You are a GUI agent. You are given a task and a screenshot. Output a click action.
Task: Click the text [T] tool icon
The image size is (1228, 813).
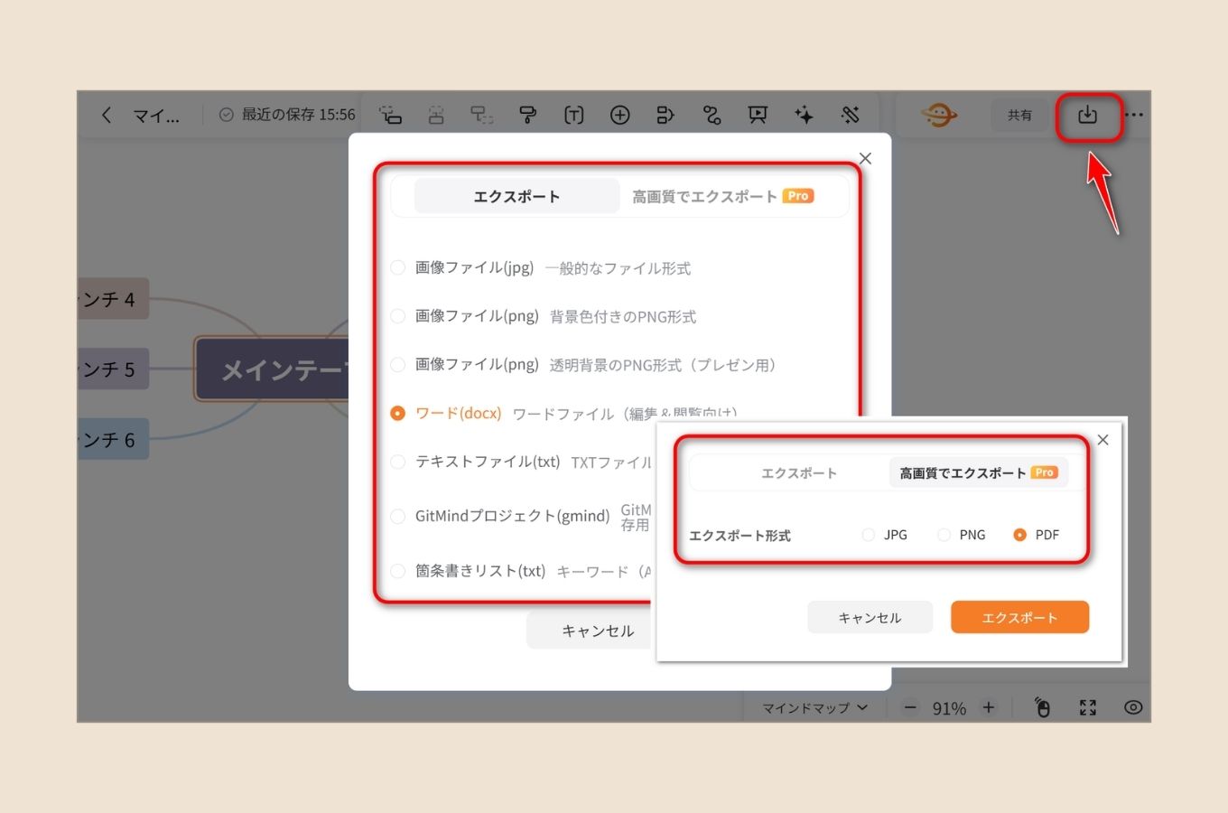(x=574, y=115)
